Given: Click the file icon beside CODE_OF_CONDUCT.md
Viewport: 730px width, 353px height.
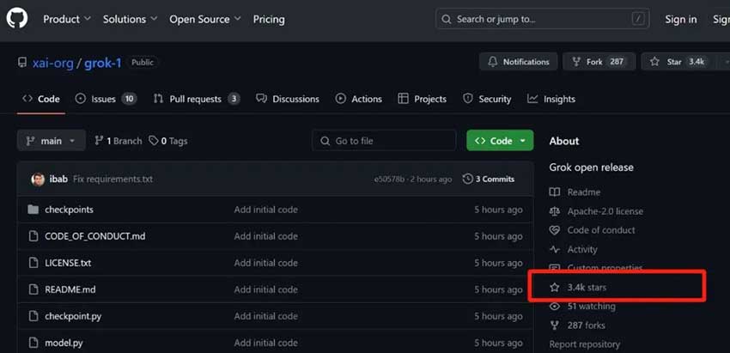Looking at the screenshot, I should [33, 236].
